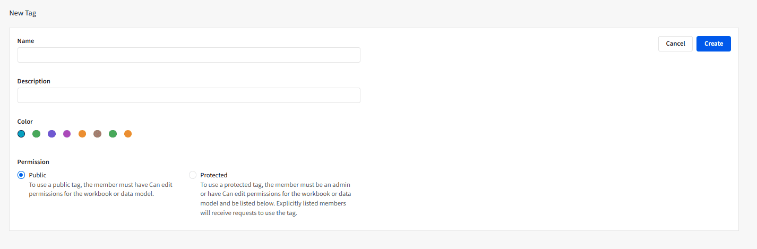Cancel the new tag form
Screen dimensions: 757x249
coord(675,44)
